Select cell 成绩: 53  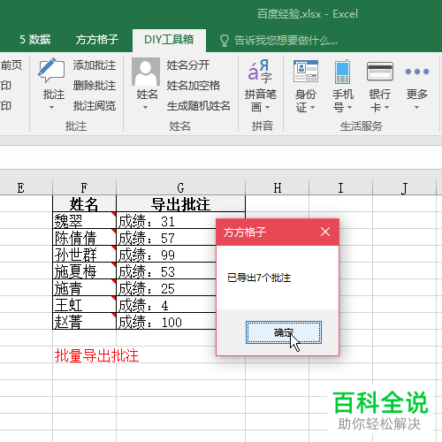click(x=166, y=271)
